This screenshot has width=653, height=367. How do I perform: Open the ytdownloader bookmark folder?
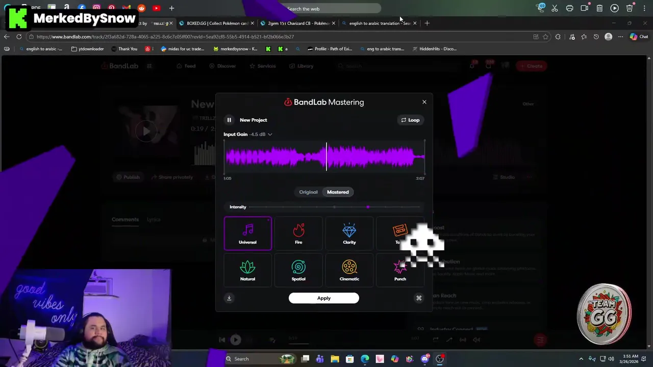(x=87, y=49)
